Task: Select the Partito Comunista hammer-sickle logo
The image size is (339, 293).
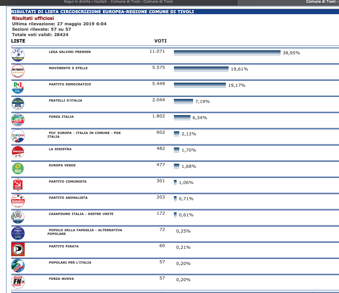Action: click(x=18, y=185)
